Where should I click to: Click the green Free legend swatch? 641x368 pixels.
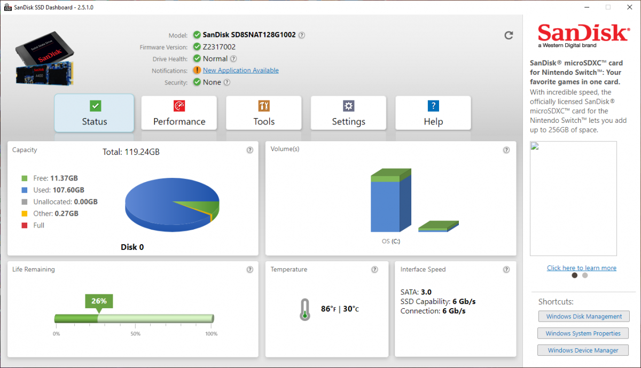point(25,178)
